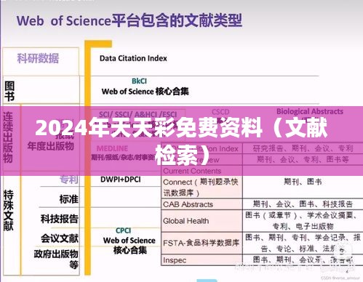This screenshot has width=363, height=282.
Task: Select the '期刊、图书' table cell
Action: pos(303,182)
